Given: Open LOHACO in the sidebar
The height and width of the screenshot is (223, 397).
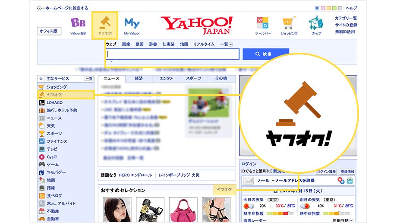Looking at the screenshot, I should point(55,102).
